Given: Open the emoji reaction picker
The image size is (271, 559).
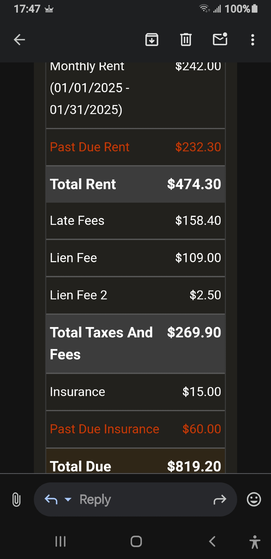Looking at the screenshot, I should (254, 499).
